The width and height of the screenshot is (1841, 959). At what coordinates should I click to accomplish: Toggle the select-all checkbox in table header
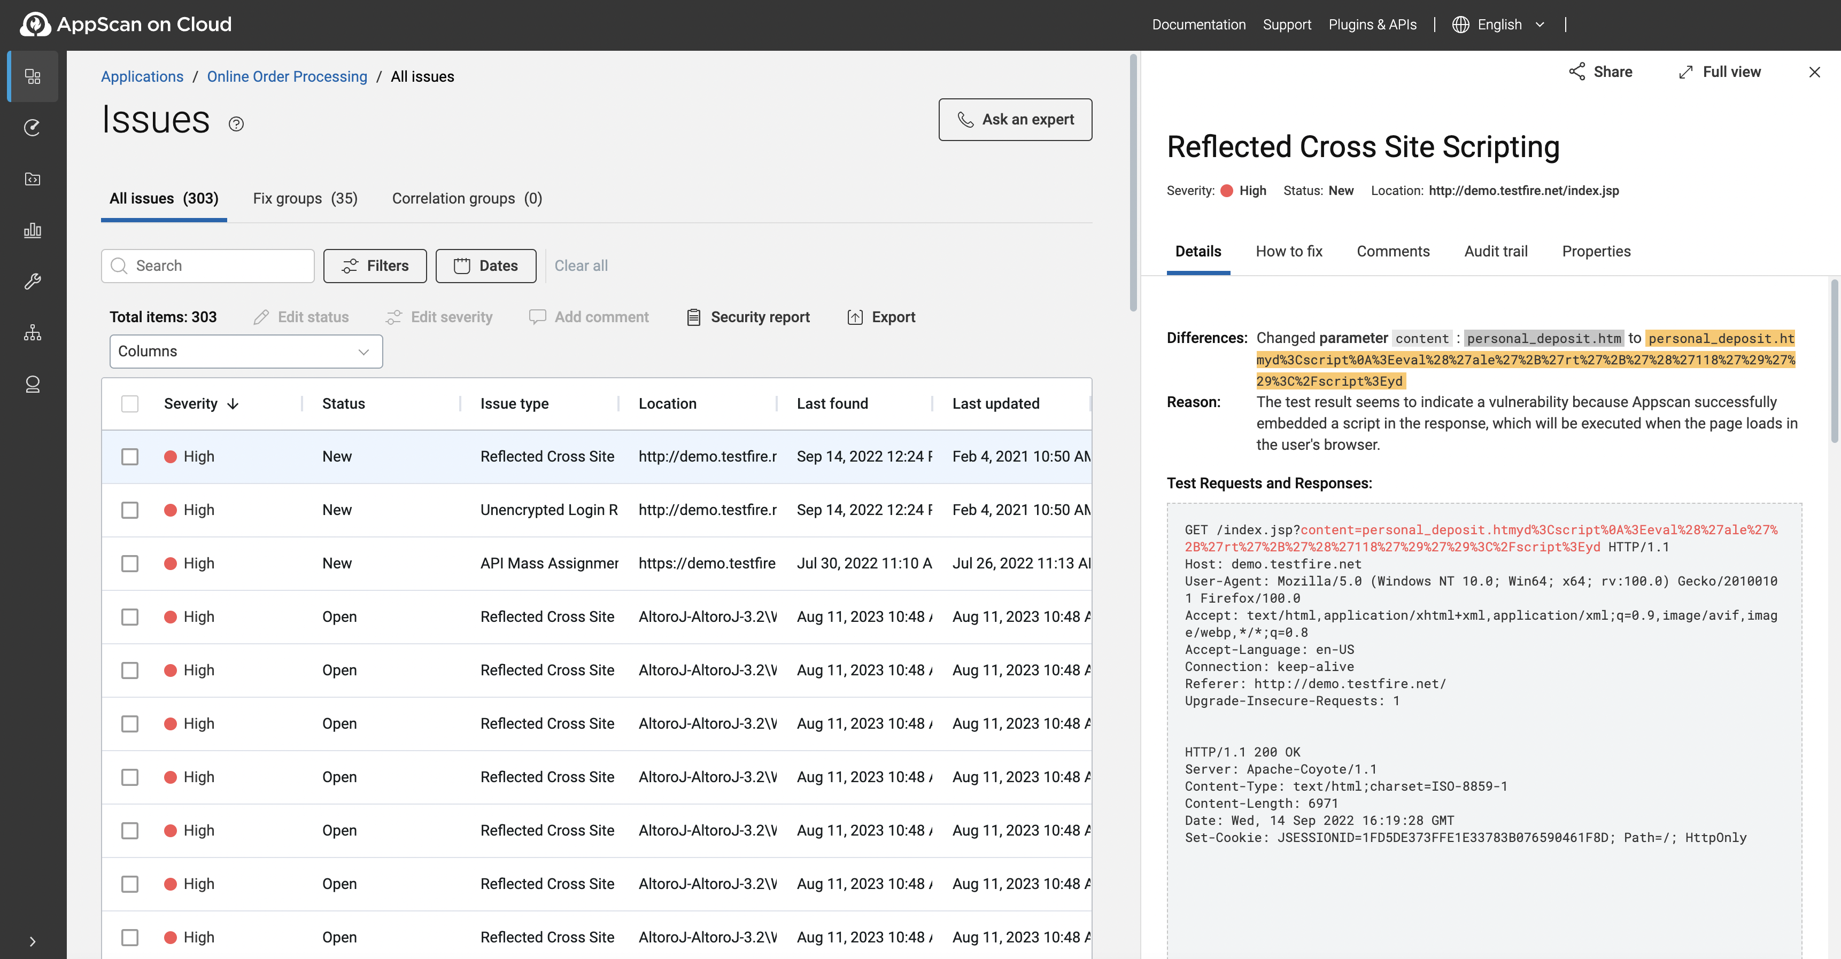point(129,404)
